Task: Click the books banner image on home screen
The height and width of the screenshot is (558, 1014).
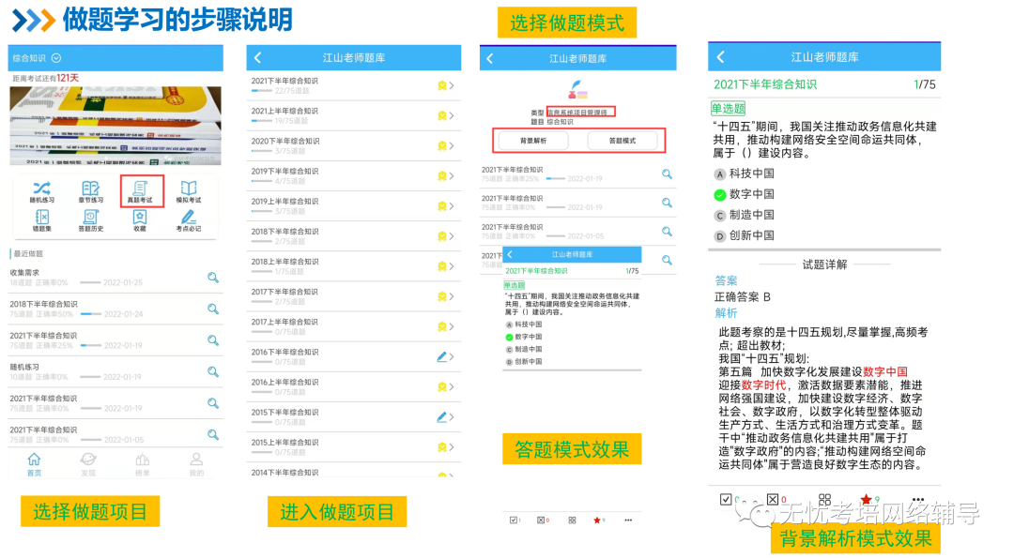Action: (115, 126)
